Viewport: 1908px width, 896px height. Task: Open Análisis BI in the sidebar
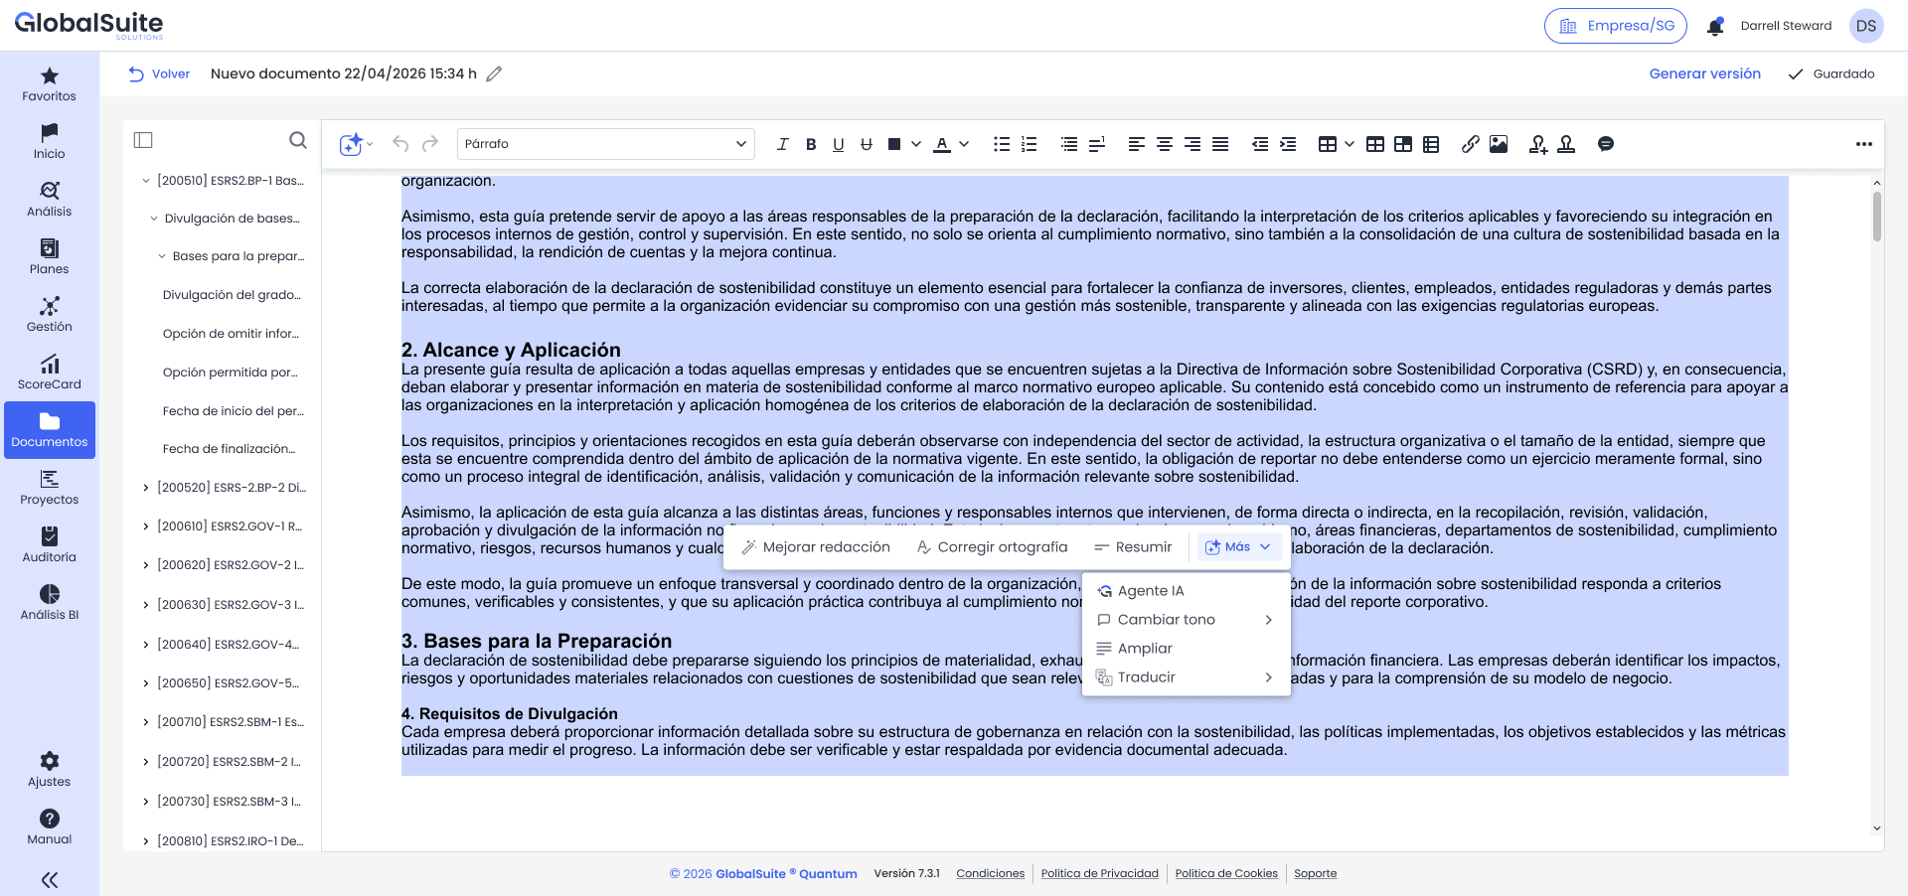click(50, 603)
